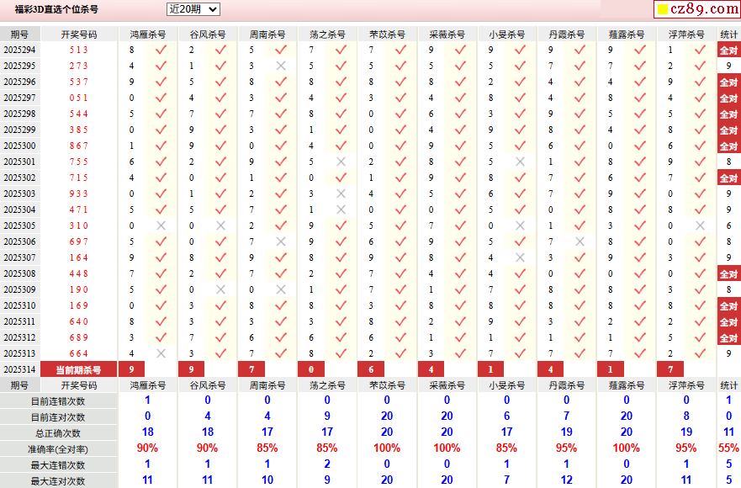Click the gray X for 周南杀号 in row 2025295
Screen dimensions: 741x488
[281, 66]
